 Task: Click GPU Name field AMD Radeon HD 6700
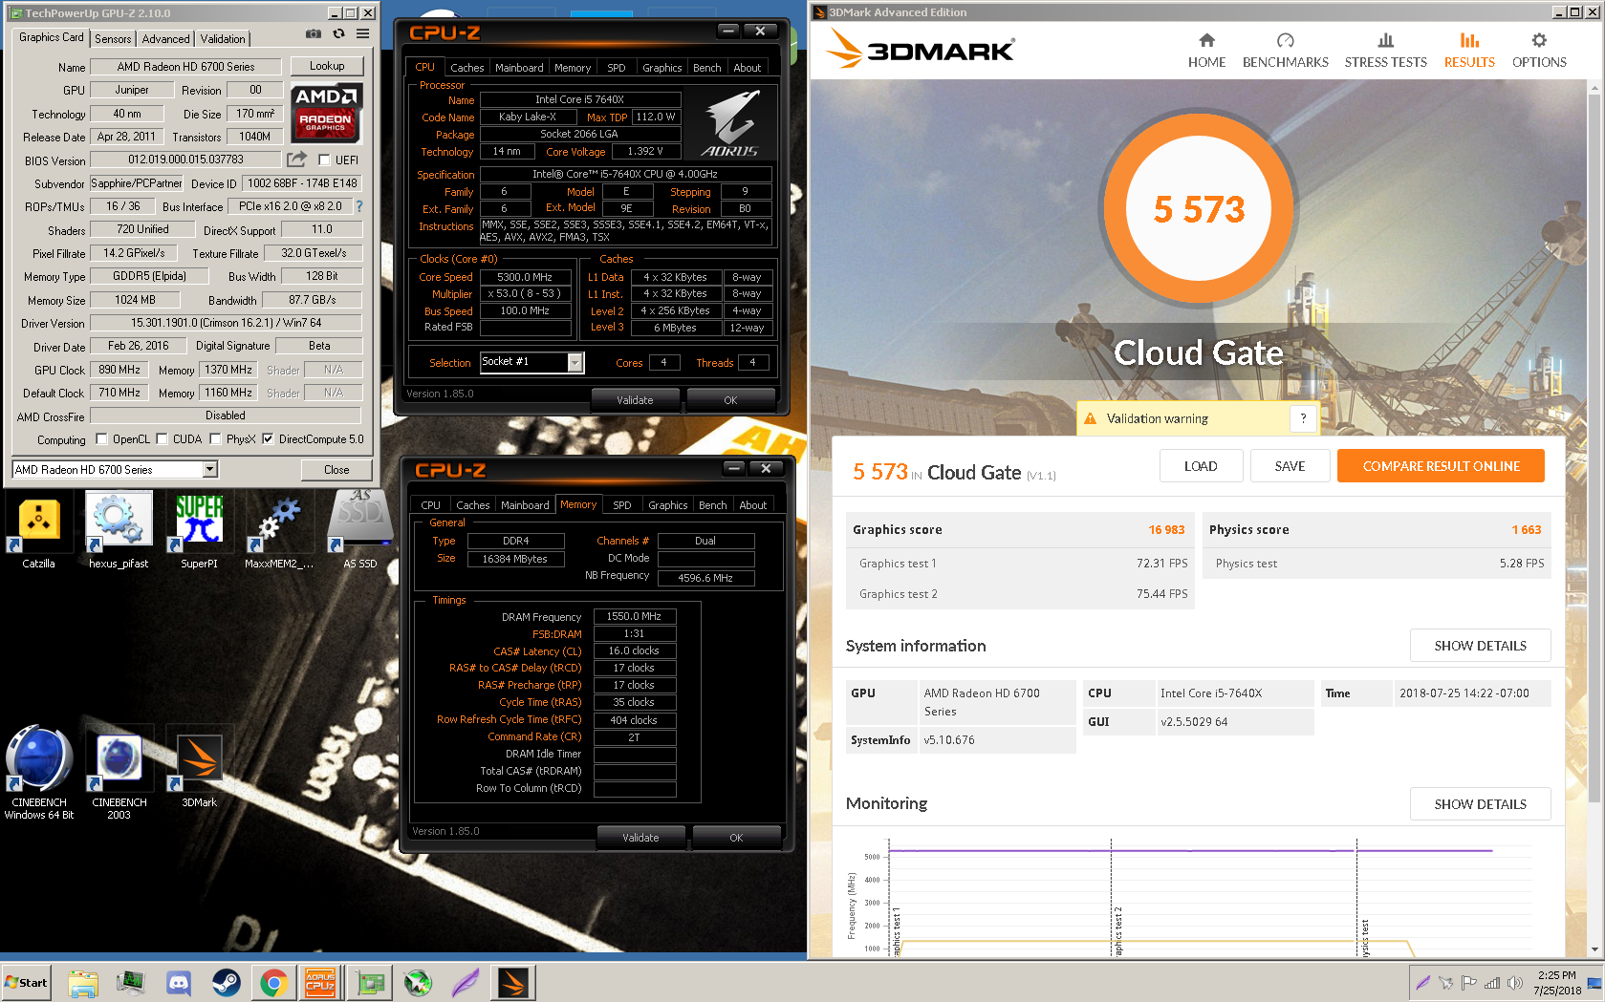coord(185,67)
